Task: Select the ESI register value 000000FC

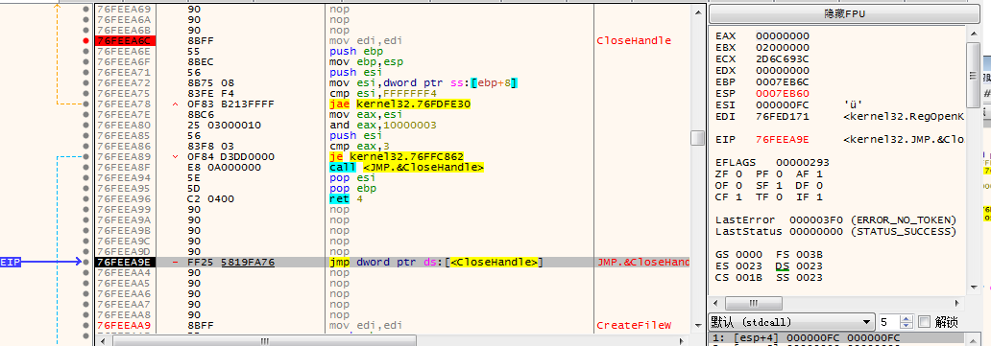Action: pyautogui.click(x=783, y=104)
